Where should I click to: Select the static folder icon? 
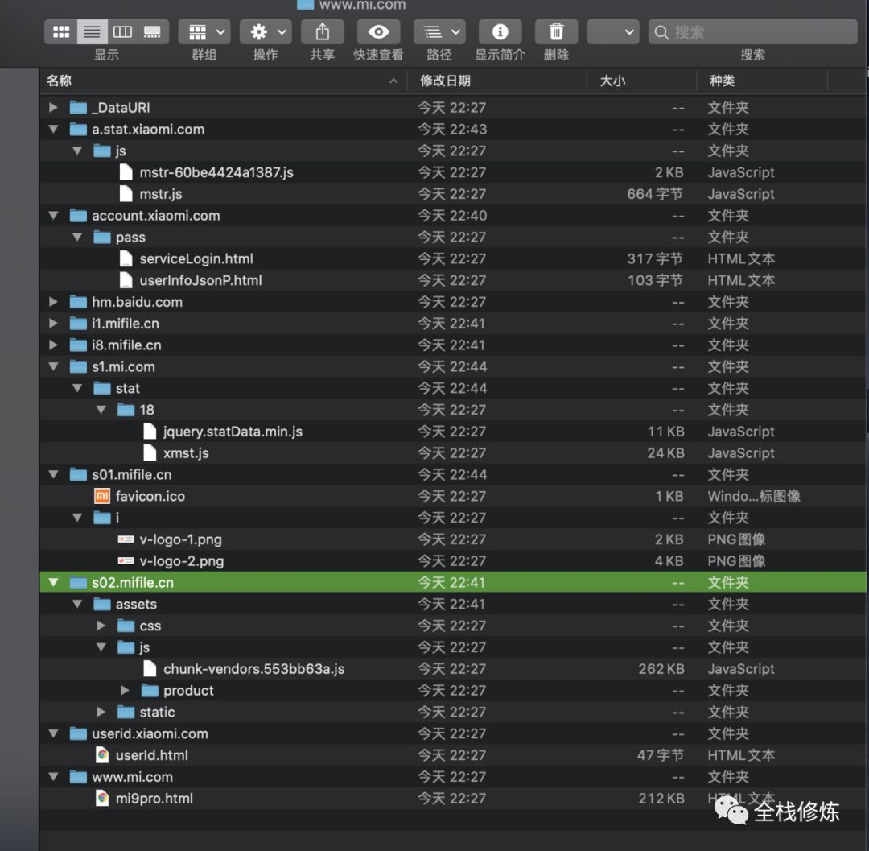126,712
